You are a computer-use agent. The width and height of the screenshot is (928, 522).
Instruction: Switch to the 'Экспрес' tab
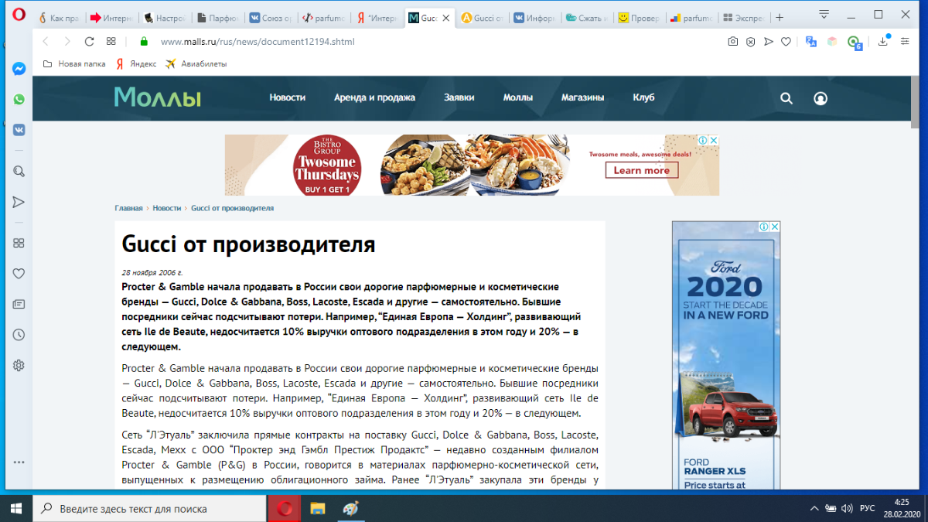[x=744, y=18]
